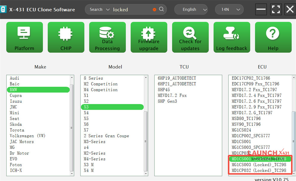
Task: Select MSD80_TC1796 ECU
Action: coord(246,119)
